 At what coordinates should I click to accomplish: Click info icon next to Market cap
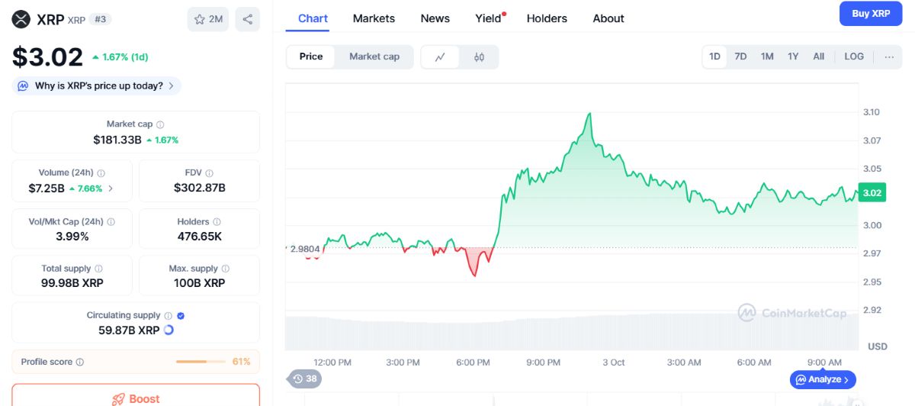click(x=160, y=124)
